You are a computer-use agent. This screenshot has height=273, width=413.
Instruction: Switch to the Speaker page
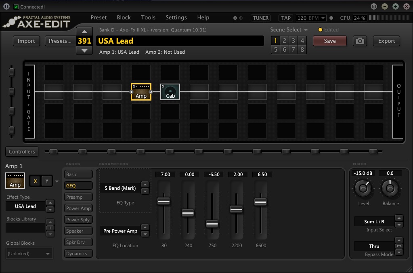pos(78,231)
